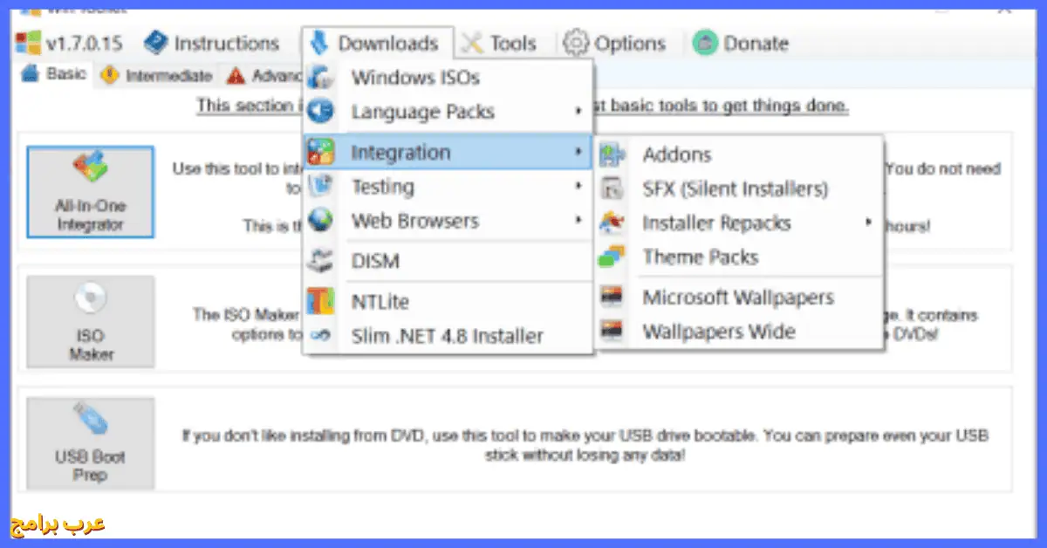Click the NTLite icon
The image size is (1047, 548).
point(321,301)
